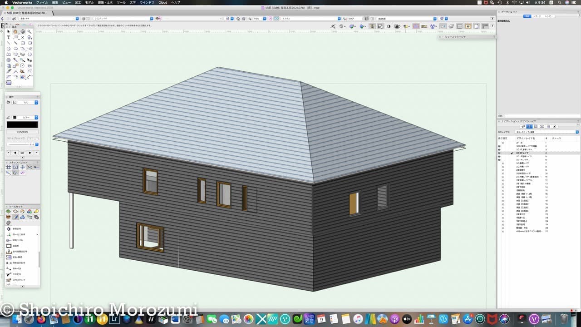Click the 60%/60% opacity button
The image size is (581, 327).
[22, 132]
